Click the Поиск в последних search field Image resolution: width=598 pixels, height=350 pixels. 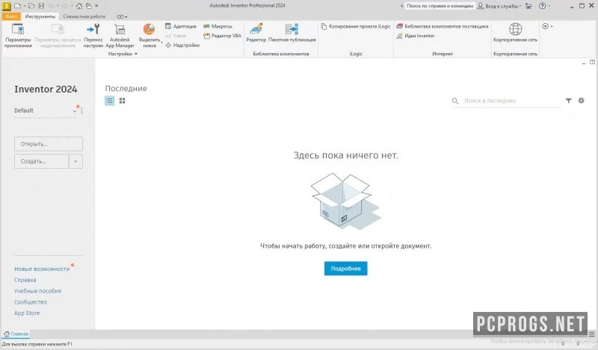(506, 101)
